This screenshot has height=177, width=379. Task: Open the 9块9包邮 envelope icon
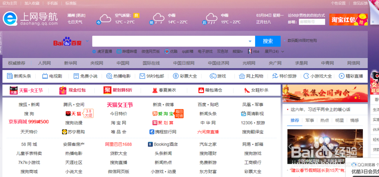pos(142,76)
